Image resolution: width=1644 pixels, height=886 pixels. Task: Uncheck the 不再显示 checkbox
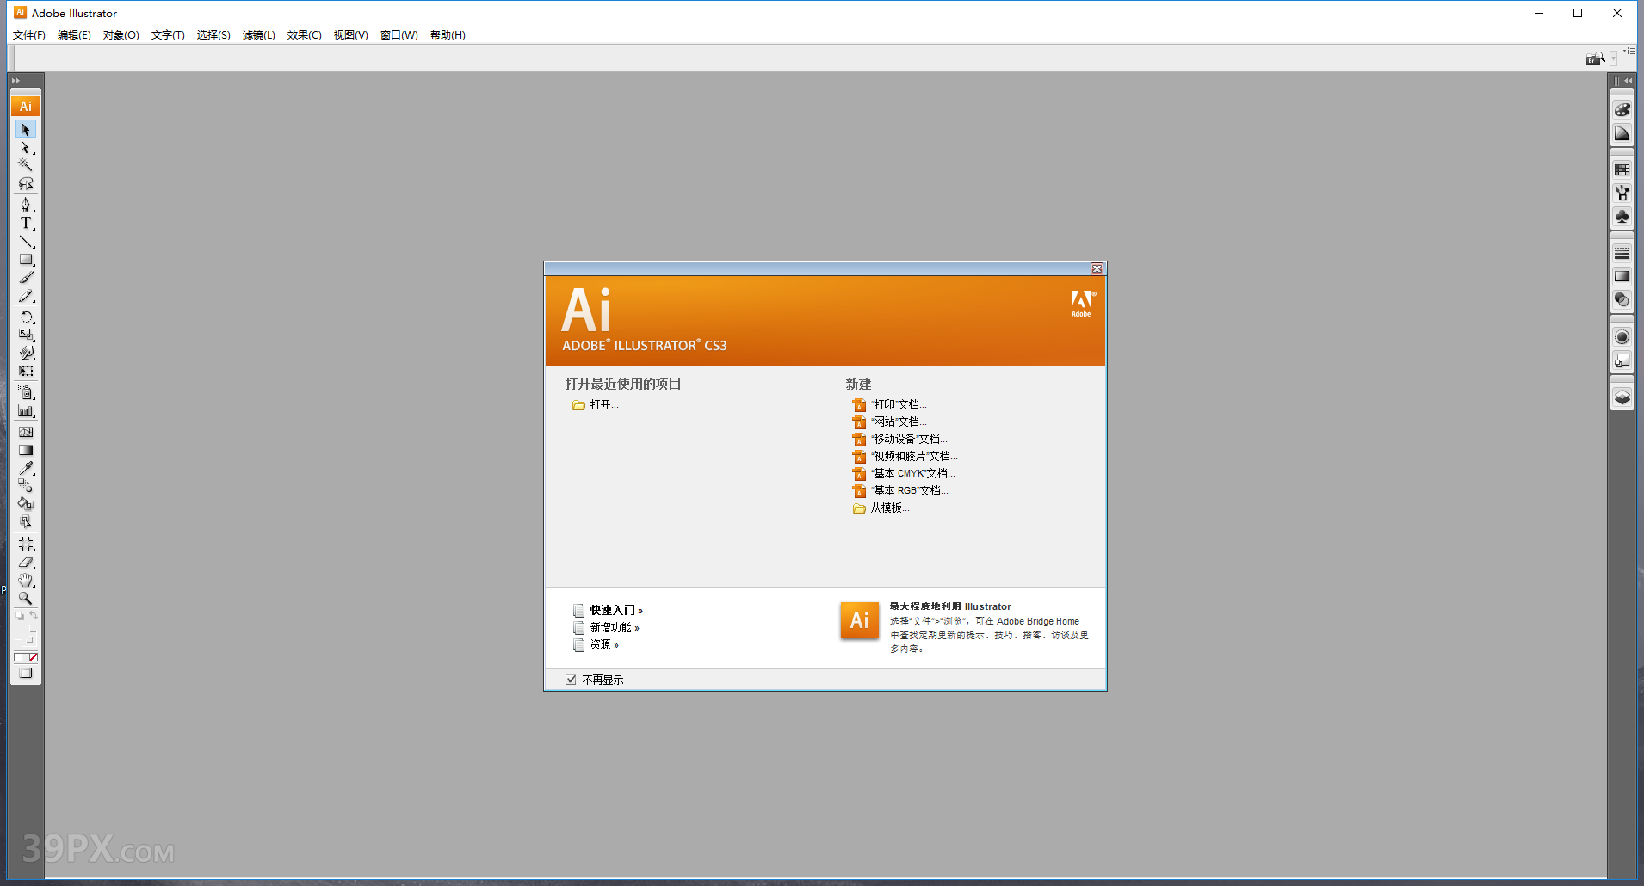[572, 679]
